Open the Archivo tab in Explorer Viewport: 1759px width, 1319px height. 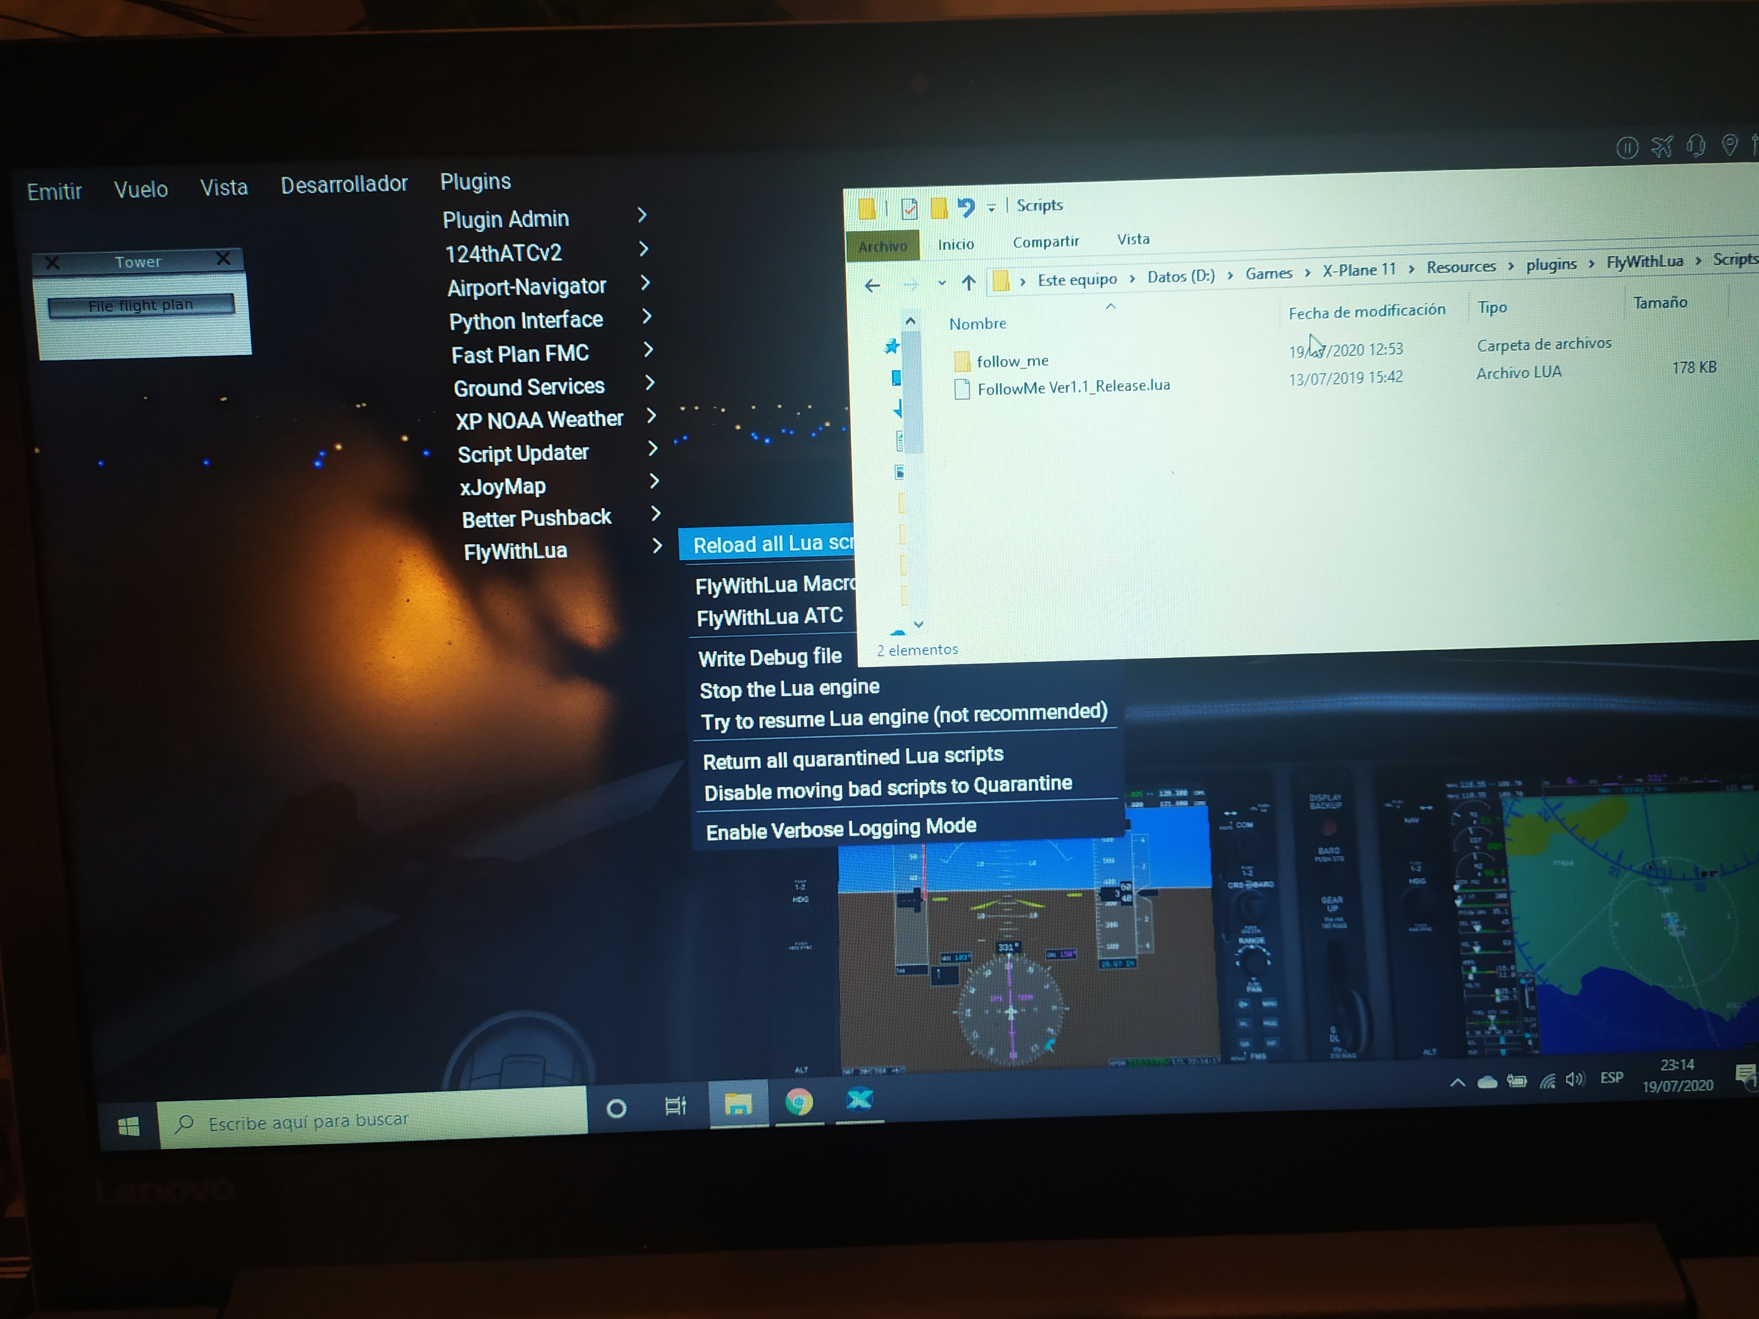(883, 246)
